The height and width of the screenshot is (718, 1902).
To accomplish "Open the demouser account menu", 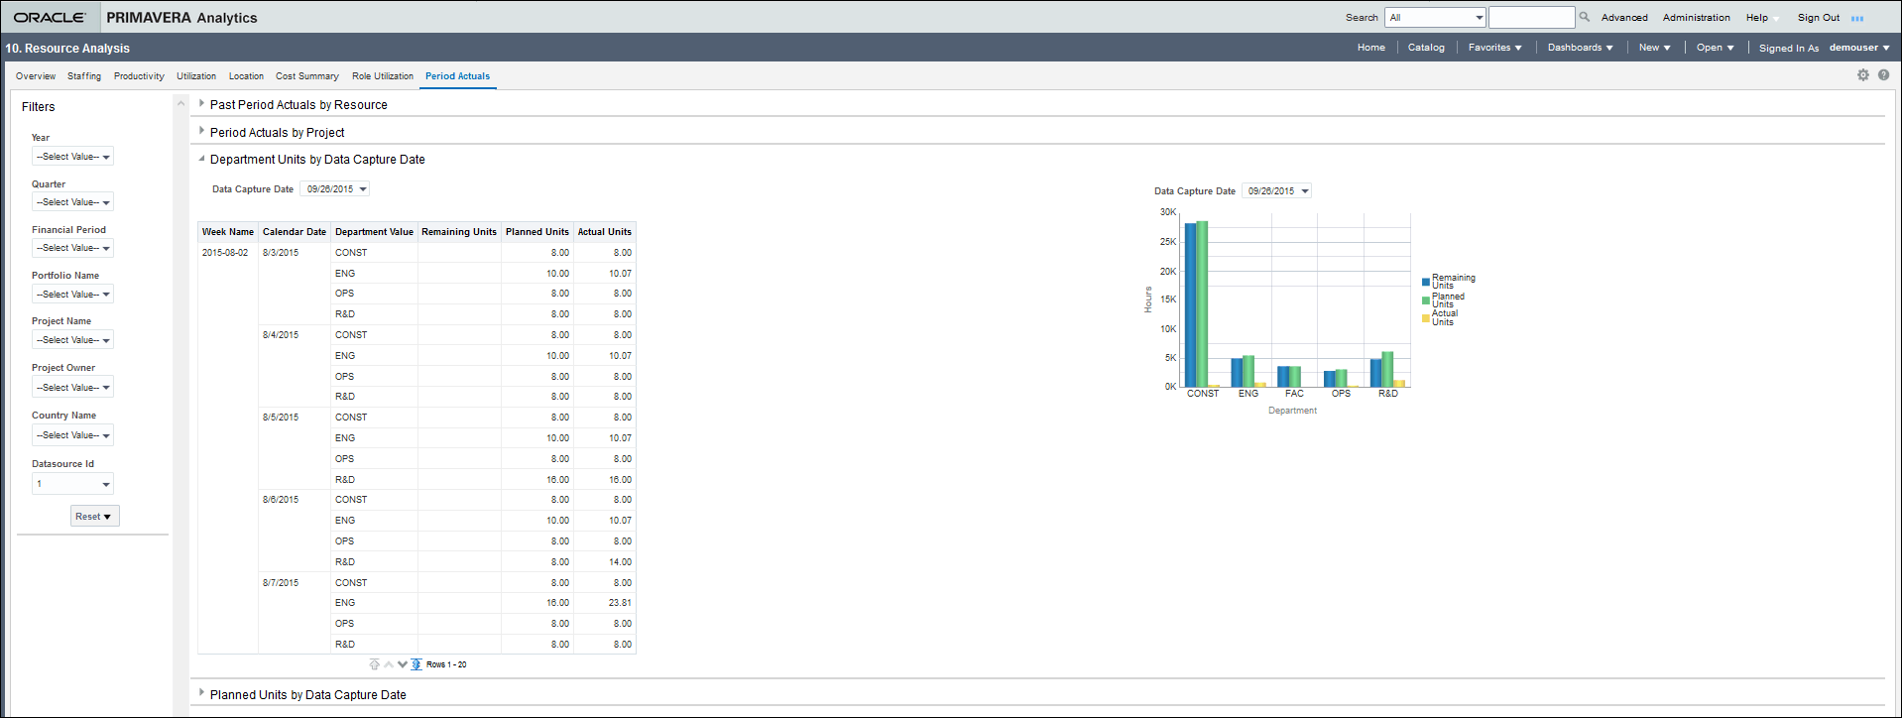I will 1859,48.
